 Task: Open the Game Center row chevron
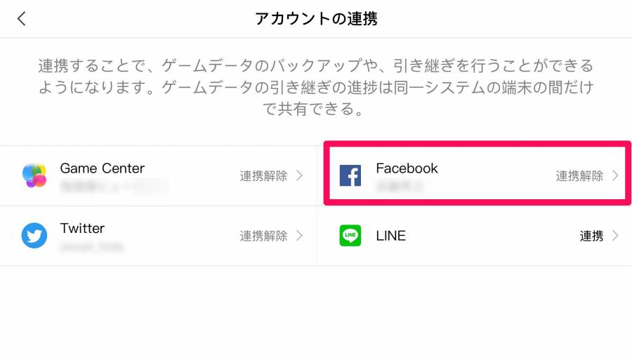point(299,175)
